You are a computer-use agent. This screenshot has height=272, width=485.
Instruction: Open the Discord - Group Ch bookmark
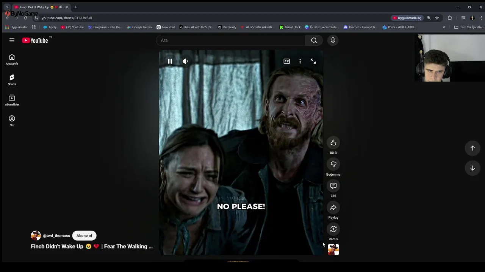pos(360,27)
